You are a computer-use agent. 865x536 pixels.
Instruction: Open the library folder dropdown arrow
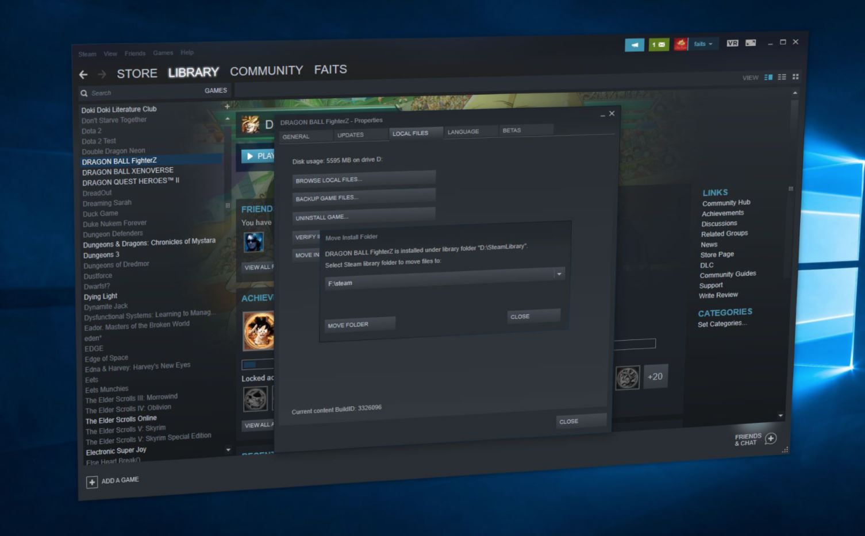click(x=559, y=274)
